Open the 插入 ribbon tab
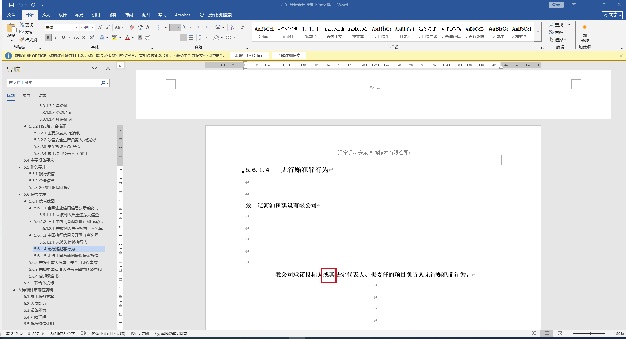 pos(46,15)
